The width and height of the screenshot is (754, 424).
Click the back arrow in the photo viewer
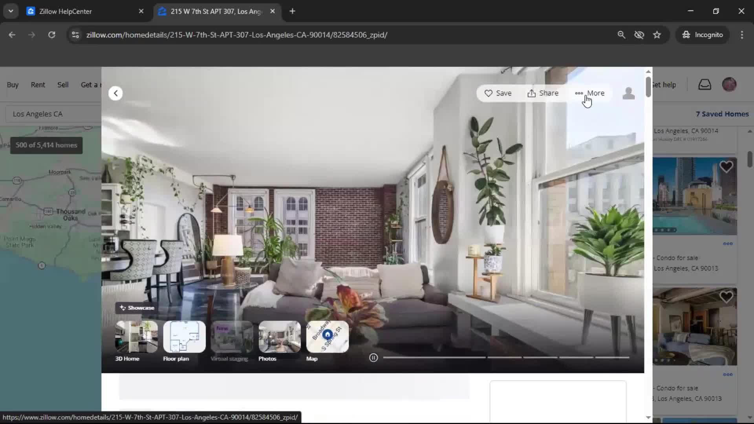(115, 93)
